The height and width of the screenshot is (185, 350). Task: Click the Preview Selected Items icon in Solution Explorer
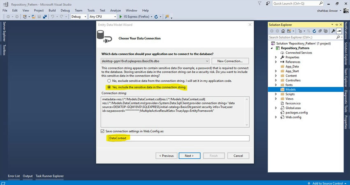[x=339, y=31]
